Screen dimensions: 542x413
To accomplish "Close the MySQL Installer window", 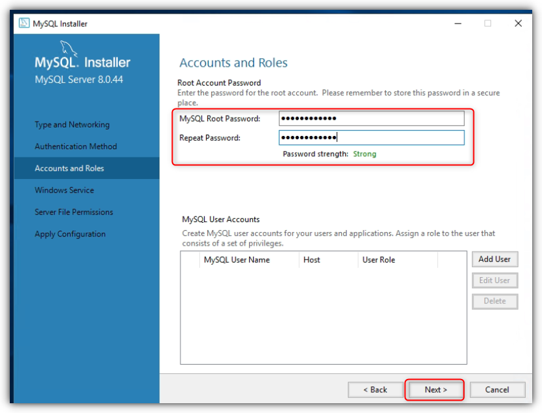I will (518, 24).
